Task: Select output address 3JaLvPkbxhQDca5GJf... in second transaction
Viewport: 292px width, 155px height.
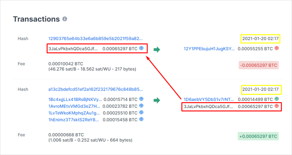Action: (208, 107)
